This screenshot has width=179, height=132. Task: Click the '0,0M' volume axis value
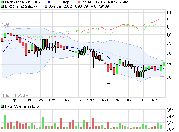[170, 129]
